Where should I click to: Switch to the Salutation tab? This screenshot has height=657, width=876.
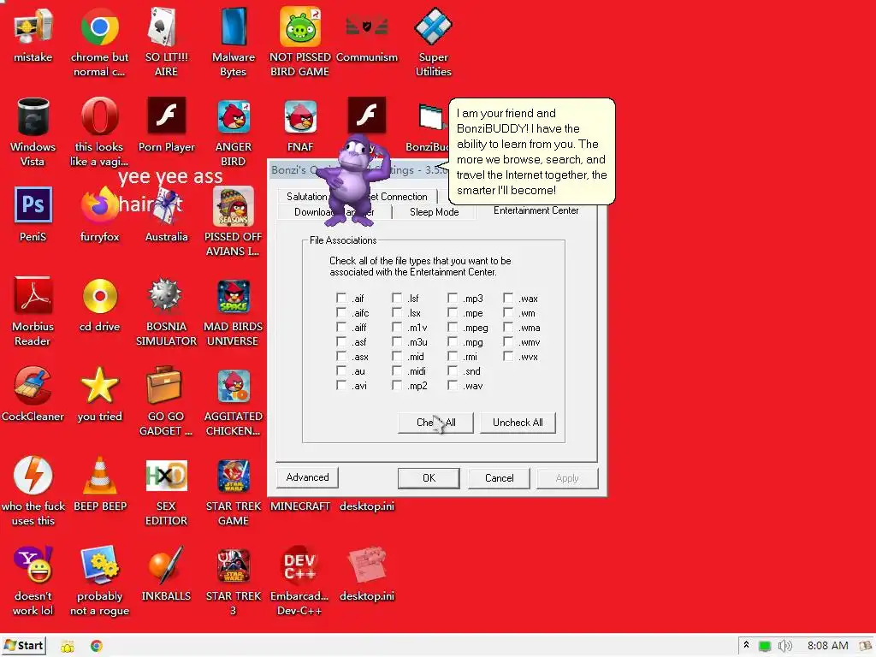click(305, 197)
